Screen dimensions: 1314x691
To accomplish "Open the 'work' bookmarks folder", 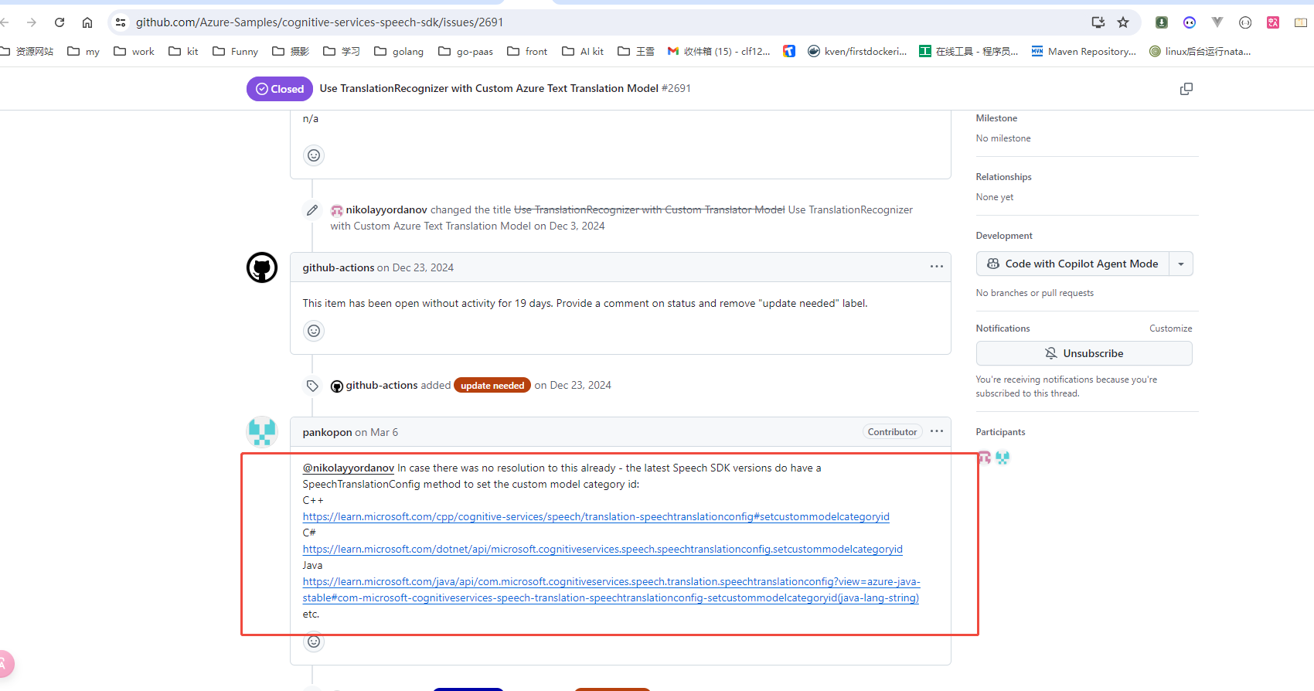I will click(134, 51).
